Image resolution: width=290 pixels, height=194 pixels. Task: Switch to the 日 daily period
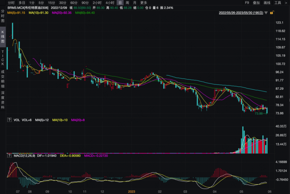[120, 3]
